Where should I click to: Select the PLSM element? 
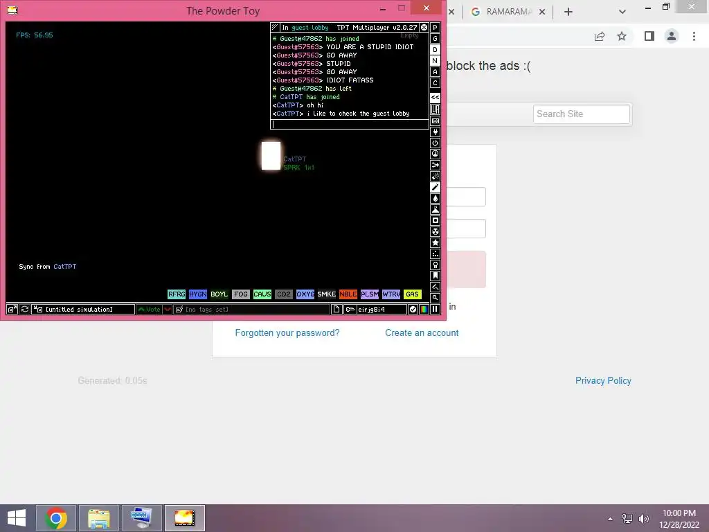click(x=370, y=294)
